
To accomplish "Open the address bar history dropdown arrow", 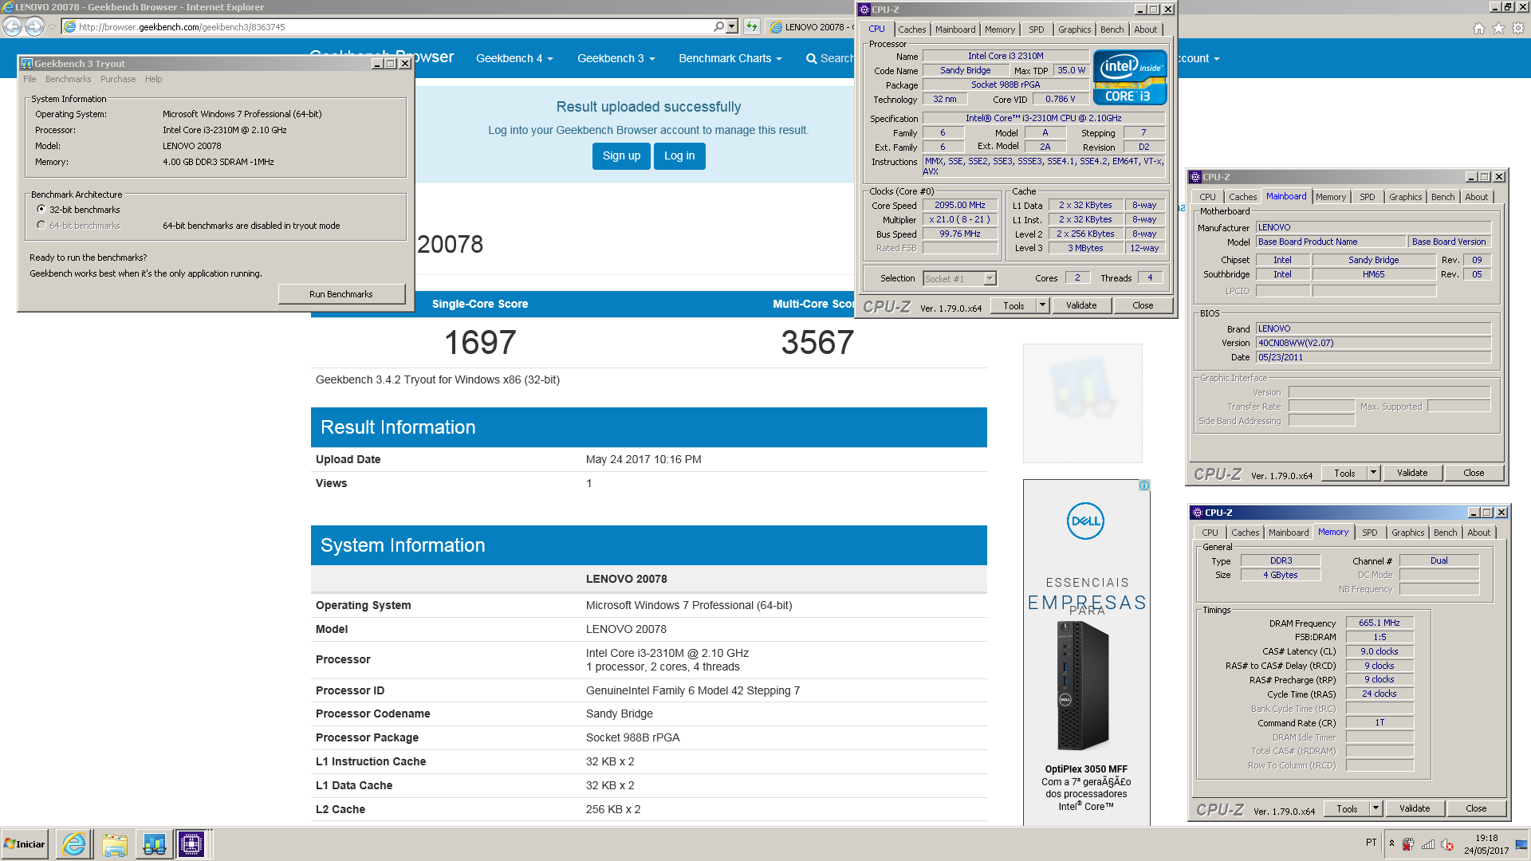I will click(x=732, y=26).
